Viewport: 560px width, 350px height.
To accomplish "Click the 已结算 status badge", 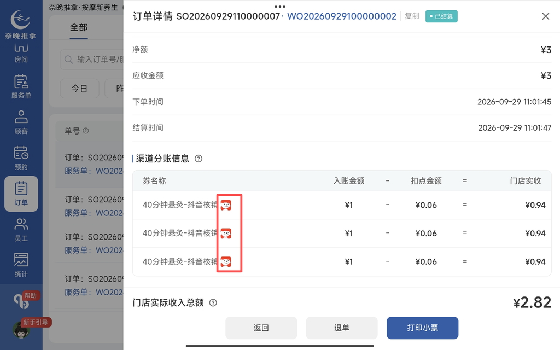I will coord(441,16).
